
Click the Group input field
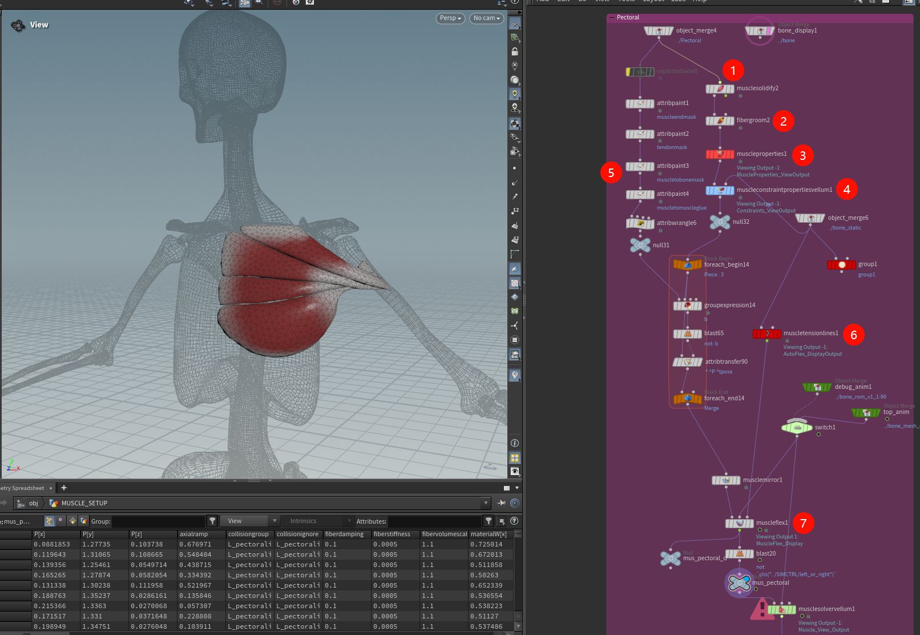click(158, 521)
